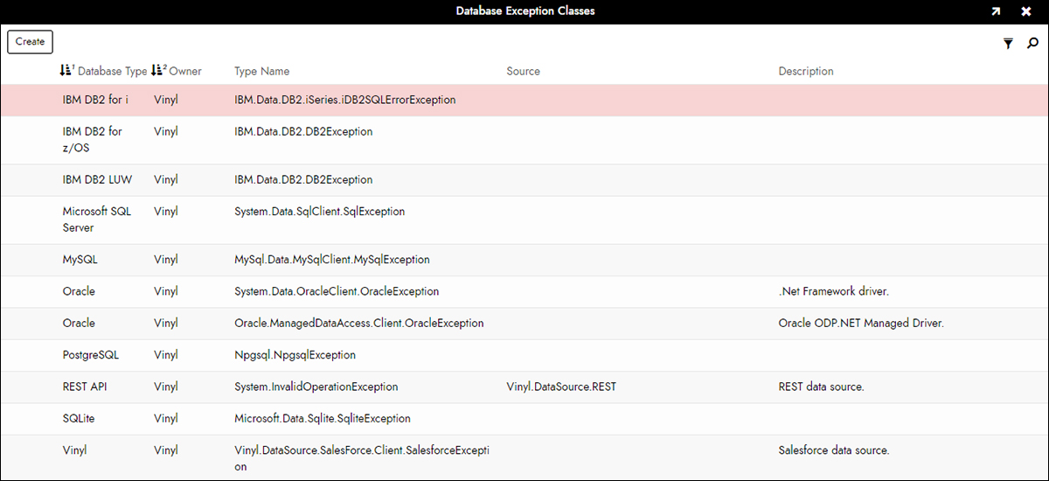Viewport: 1049px width, 481px height.
Task: Click the Vinyl owner cell in the SQLite row
Action: 166,418
